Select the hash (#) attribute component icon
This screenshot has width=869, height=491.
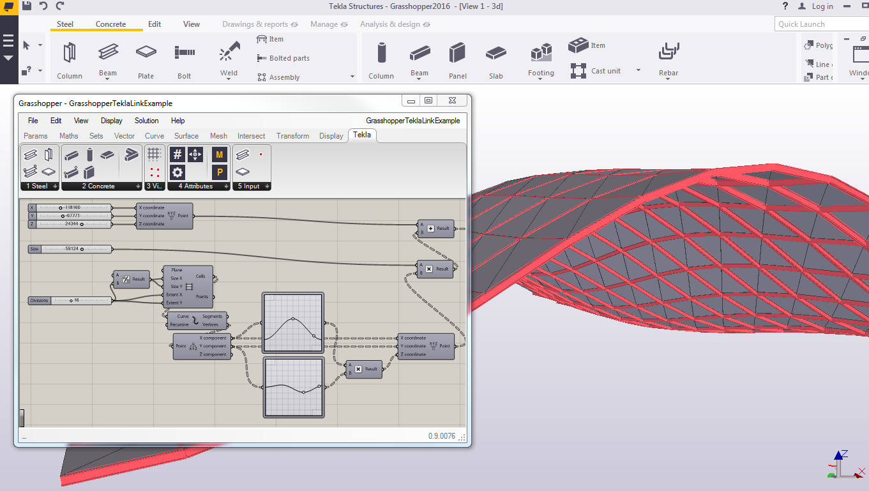pos(178,155)
